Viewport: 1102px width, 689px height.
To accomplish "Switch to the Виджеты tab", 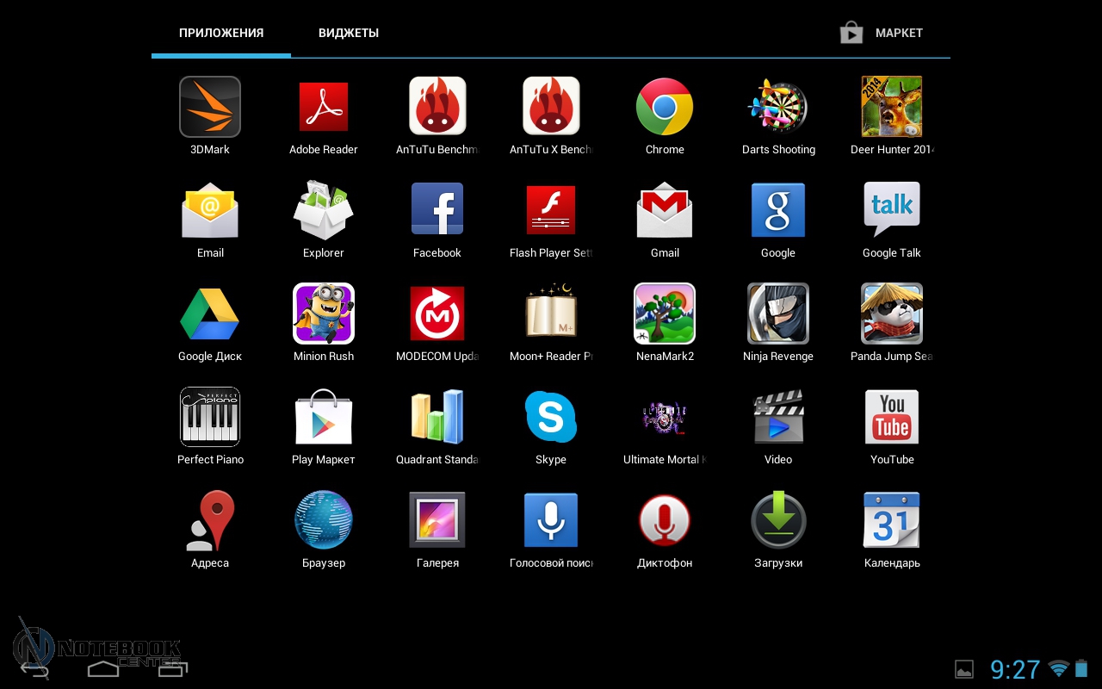I will tap(349, 34).
